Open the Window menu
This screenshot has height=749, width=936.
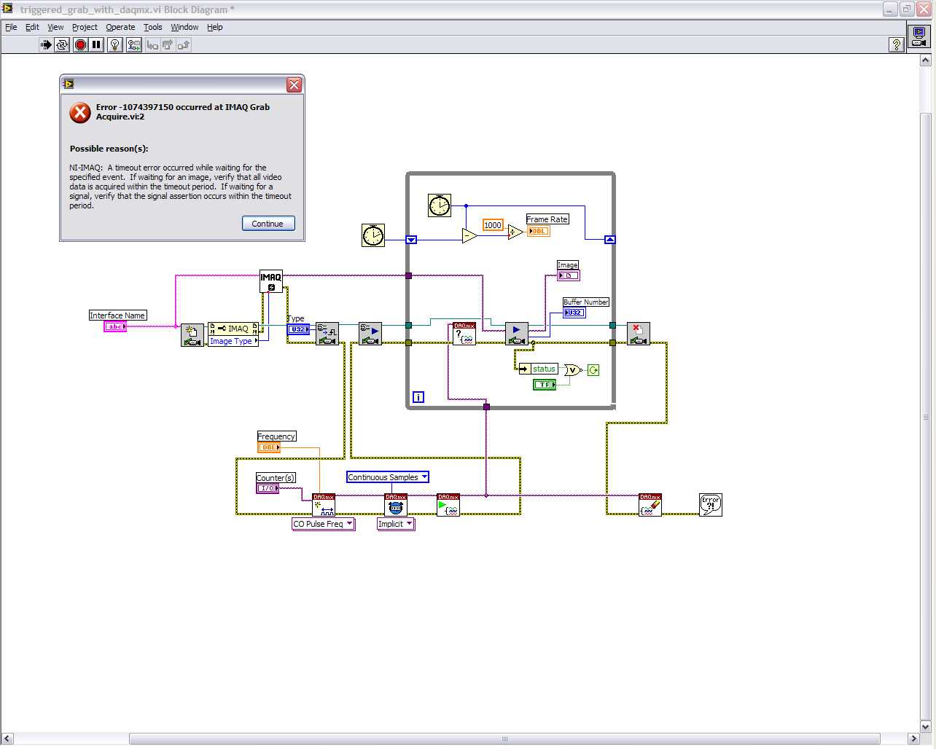(184, 27)
